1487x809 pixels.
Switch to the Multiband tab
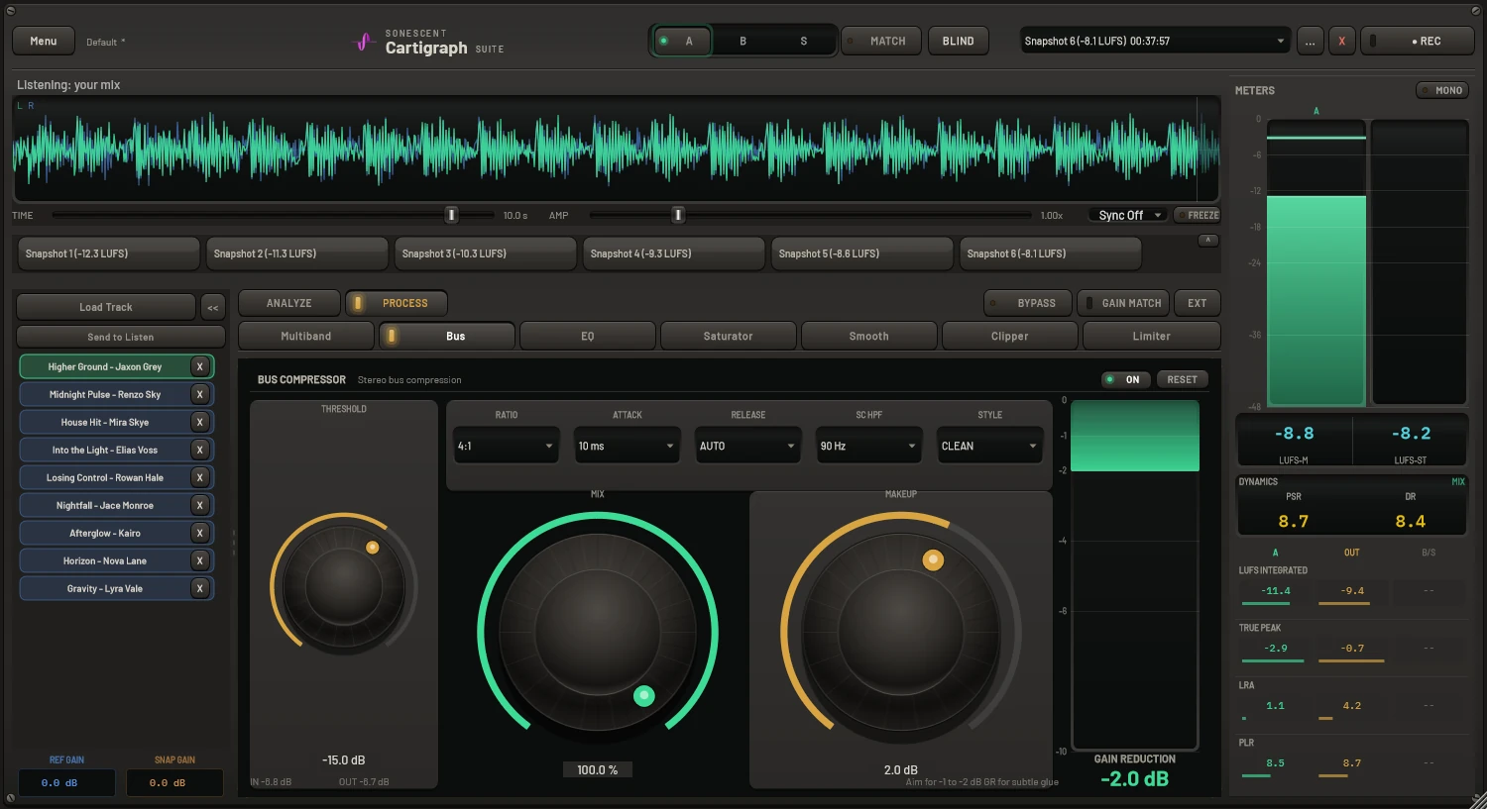click(x=305, y=336)
